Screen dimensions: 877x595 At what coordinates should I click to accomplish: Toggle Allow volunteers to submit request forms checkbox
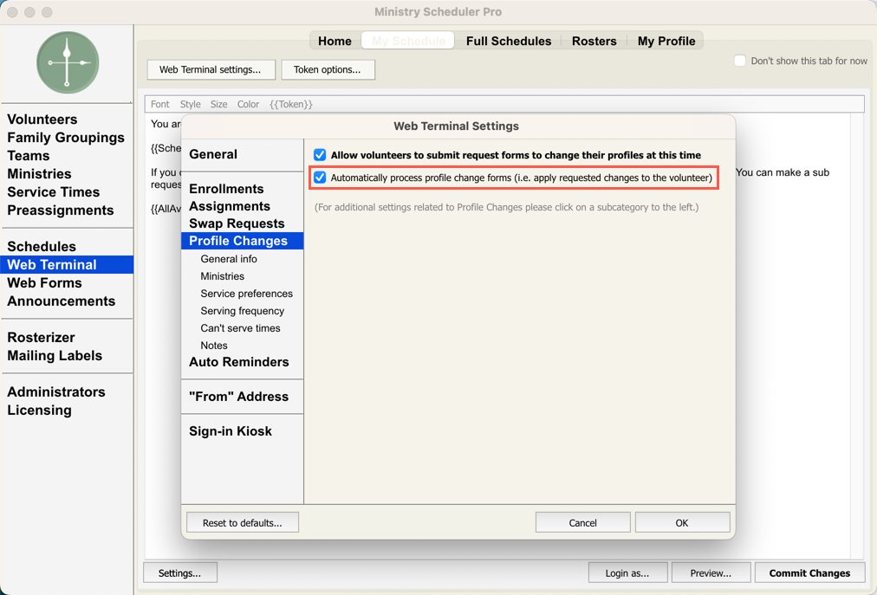tap(320, 155)
